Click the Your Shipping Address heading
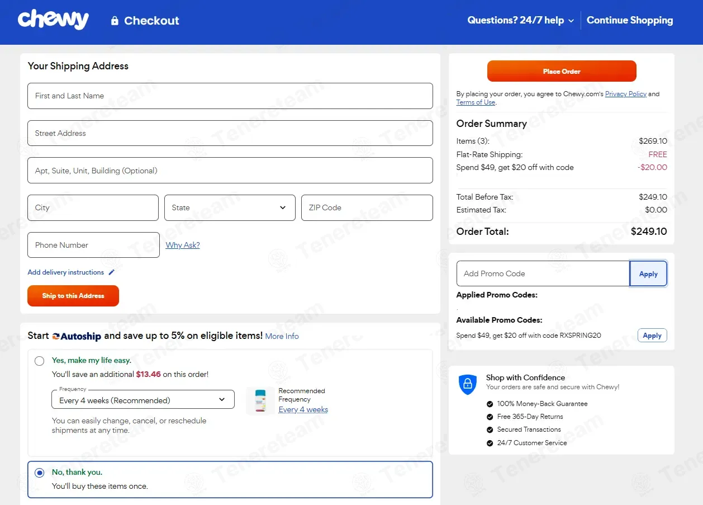The height and width of the screenshot is (505, 703). [78, 66]
